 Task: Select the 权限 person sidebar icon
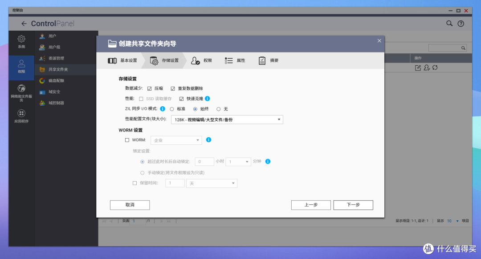point(21,67)
